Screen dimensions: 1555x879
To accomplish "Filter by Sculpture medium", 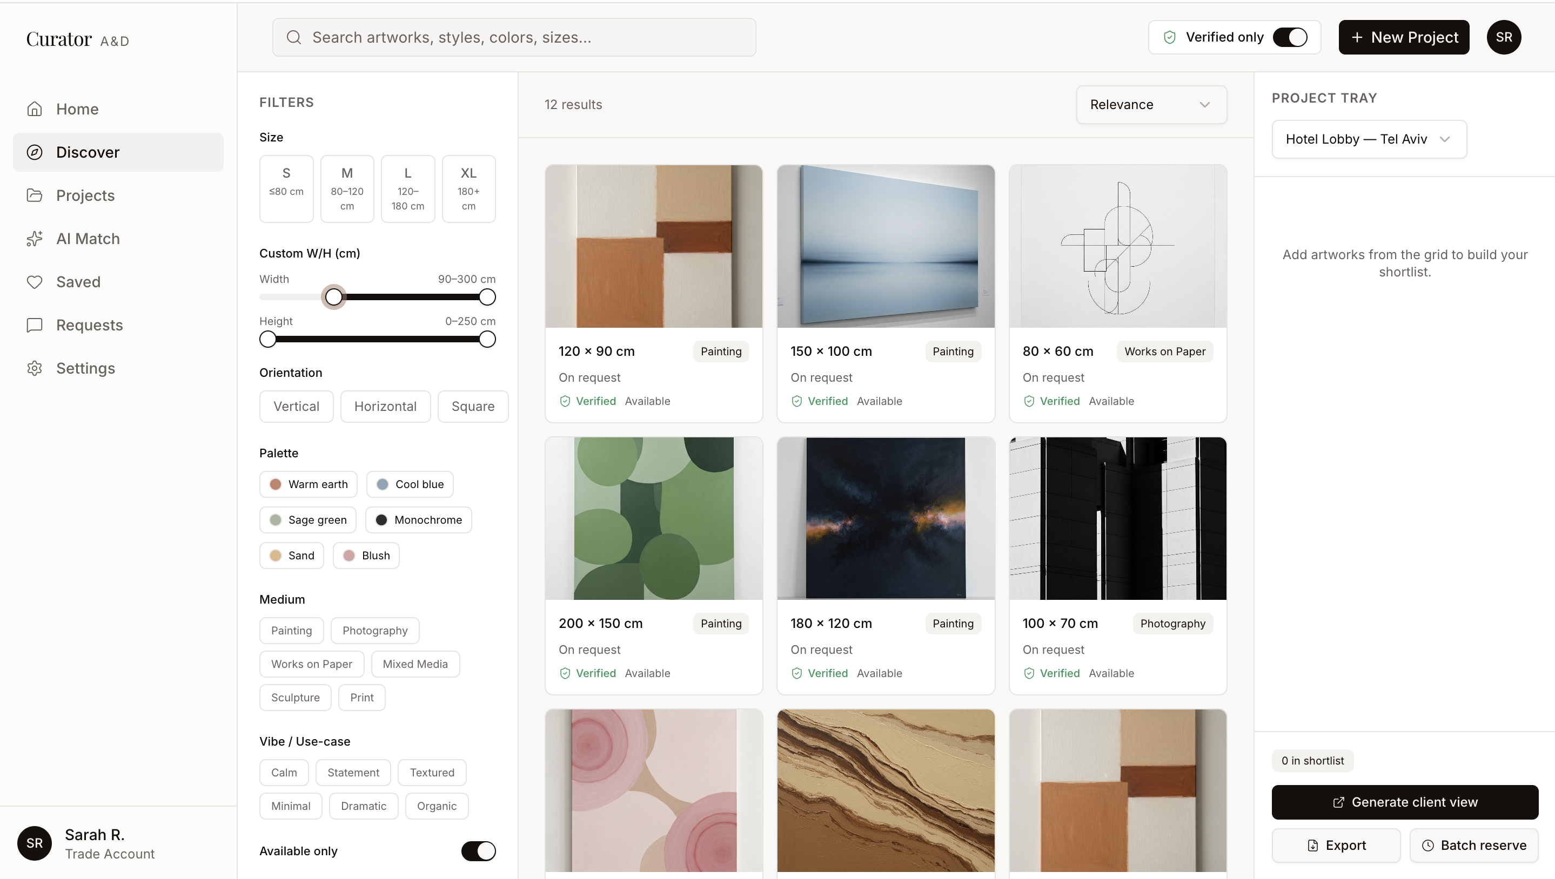I will pos(296,697).
